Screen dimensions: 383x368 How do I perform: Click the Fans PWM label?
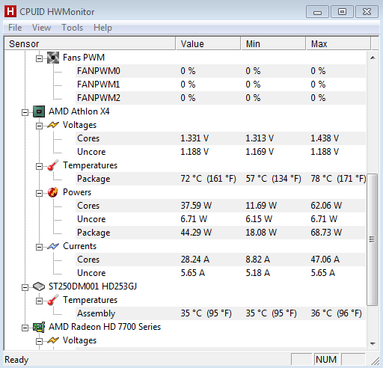[84, 58]
